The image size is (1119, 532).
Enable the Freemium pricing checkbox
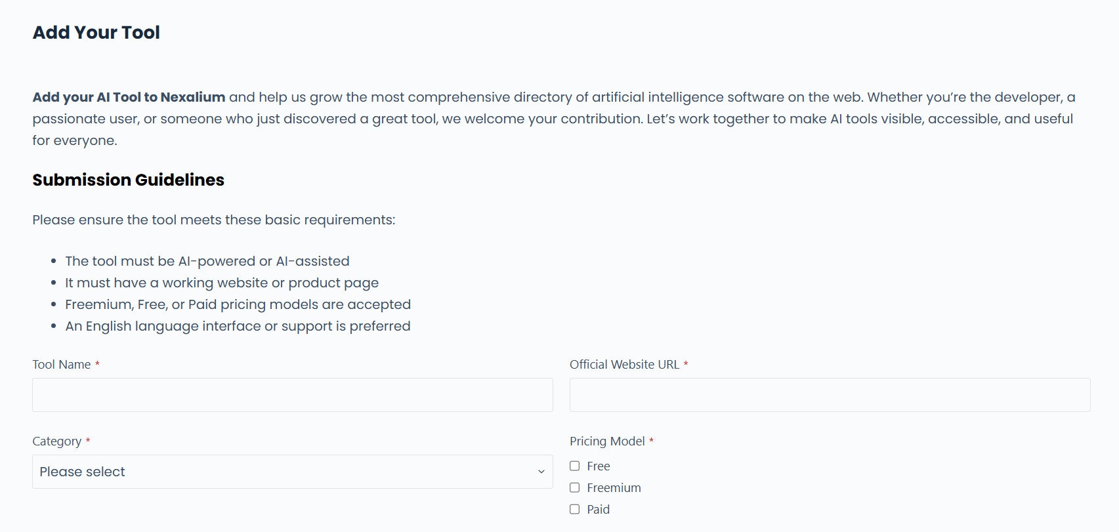[x=575, y=487]
